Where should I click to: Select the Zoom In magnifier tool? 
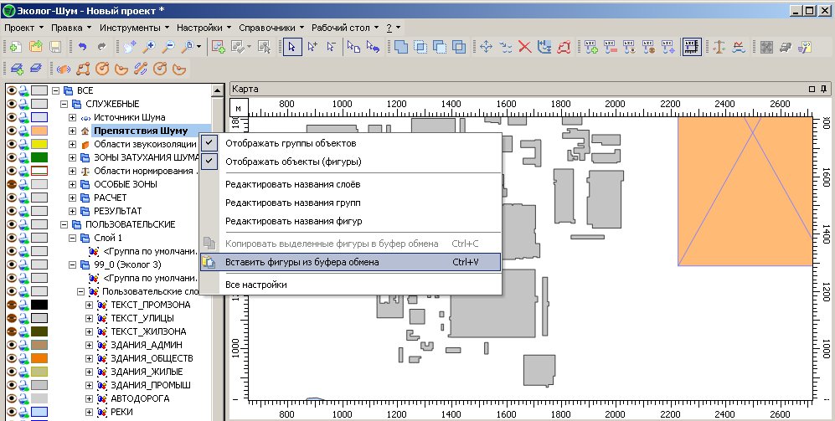[149, 47]
